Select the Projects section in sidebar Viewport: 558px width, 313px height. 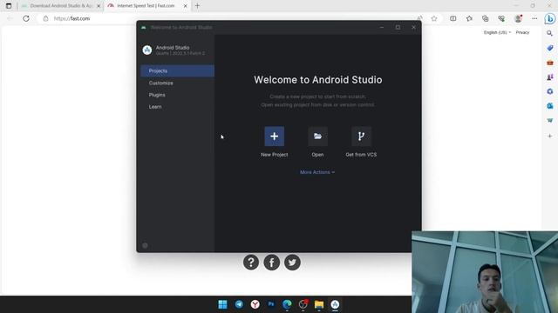177,71
